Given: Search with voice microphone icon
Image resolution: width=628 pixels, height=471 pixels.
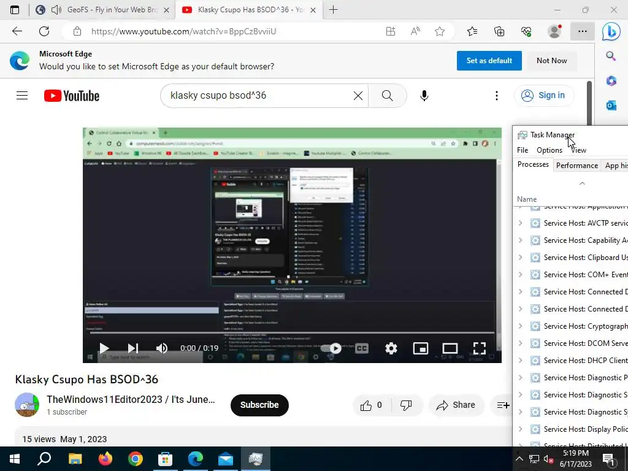Looking at the screenshot, I should (424, 95).
